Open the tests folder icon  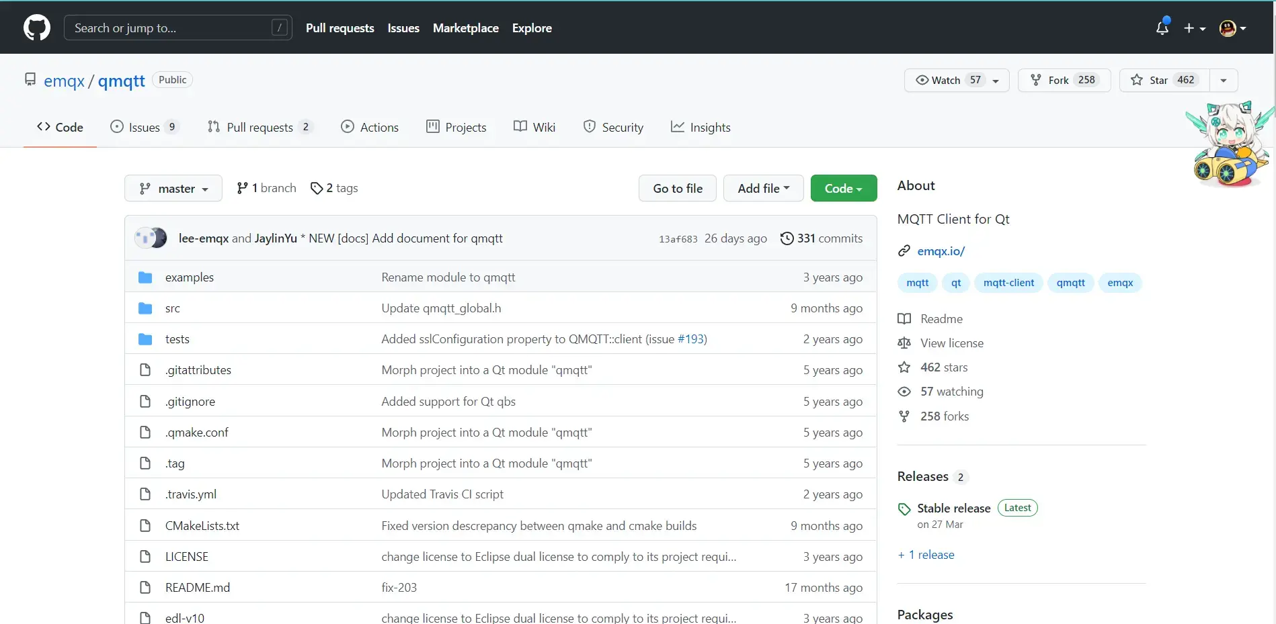click(x=145, y=339)
